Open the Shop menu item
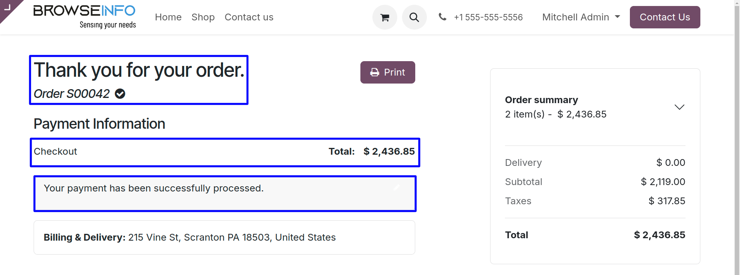This screenshot has width=740, height=275. (x=203, y=17)
